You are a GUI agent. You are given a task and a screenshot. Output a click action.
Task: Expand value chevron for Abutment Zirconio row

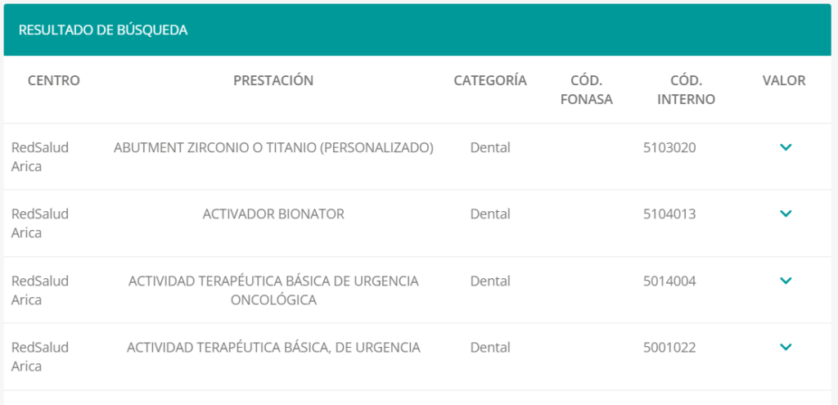785,147
